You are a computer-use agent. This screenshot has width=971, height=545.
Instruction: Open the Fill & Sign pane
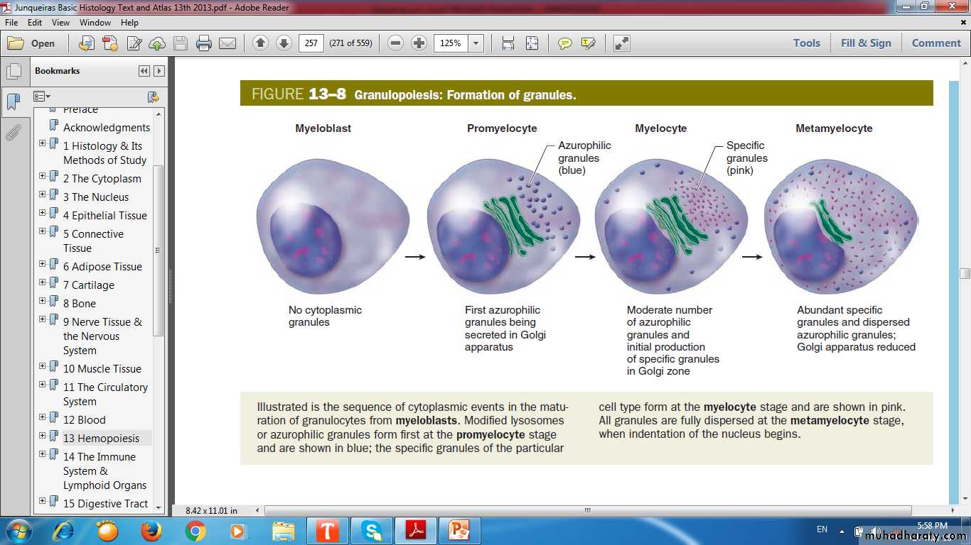[865, 43]
